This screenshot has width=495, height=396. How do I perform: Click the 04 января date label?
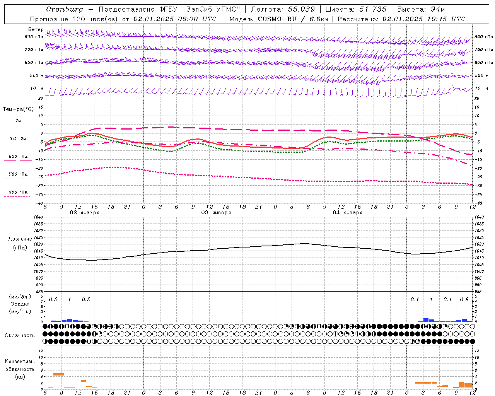347,213
